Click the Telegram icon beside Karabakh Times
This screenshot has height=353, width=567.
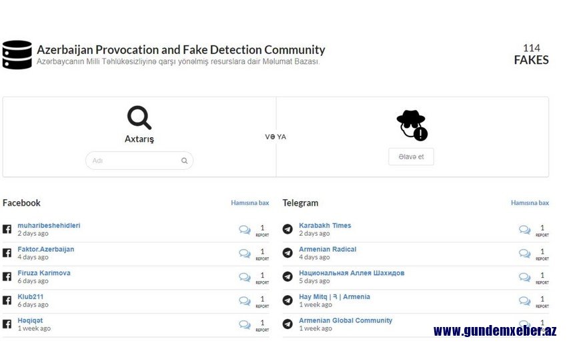coord(288,229)
